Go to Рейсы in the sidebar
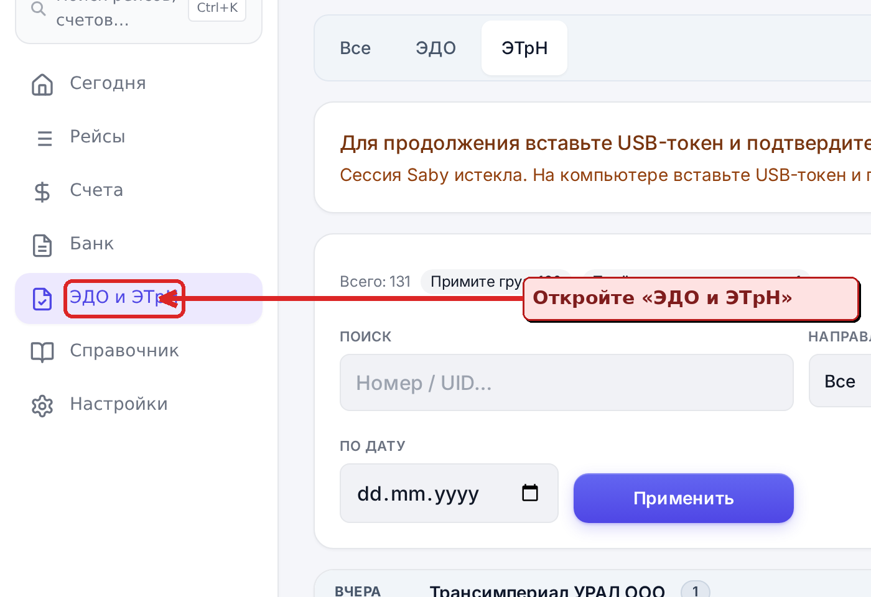The width and height of the screenshot is (871, 597). click(x=138, y=137)
